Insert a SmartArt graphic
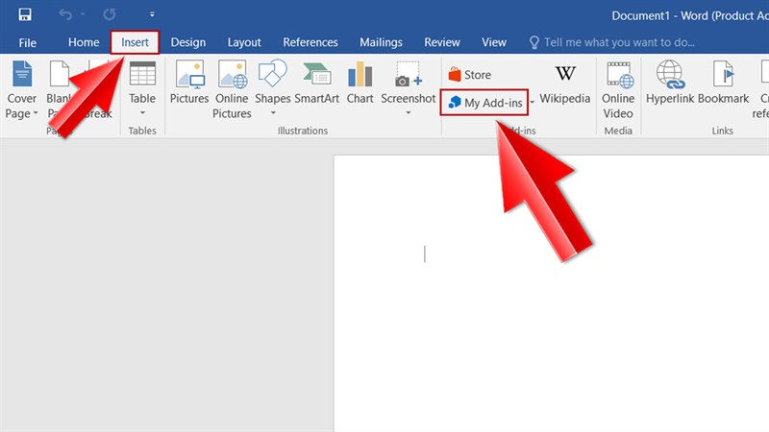769x432 pixels. coord(316,83)
